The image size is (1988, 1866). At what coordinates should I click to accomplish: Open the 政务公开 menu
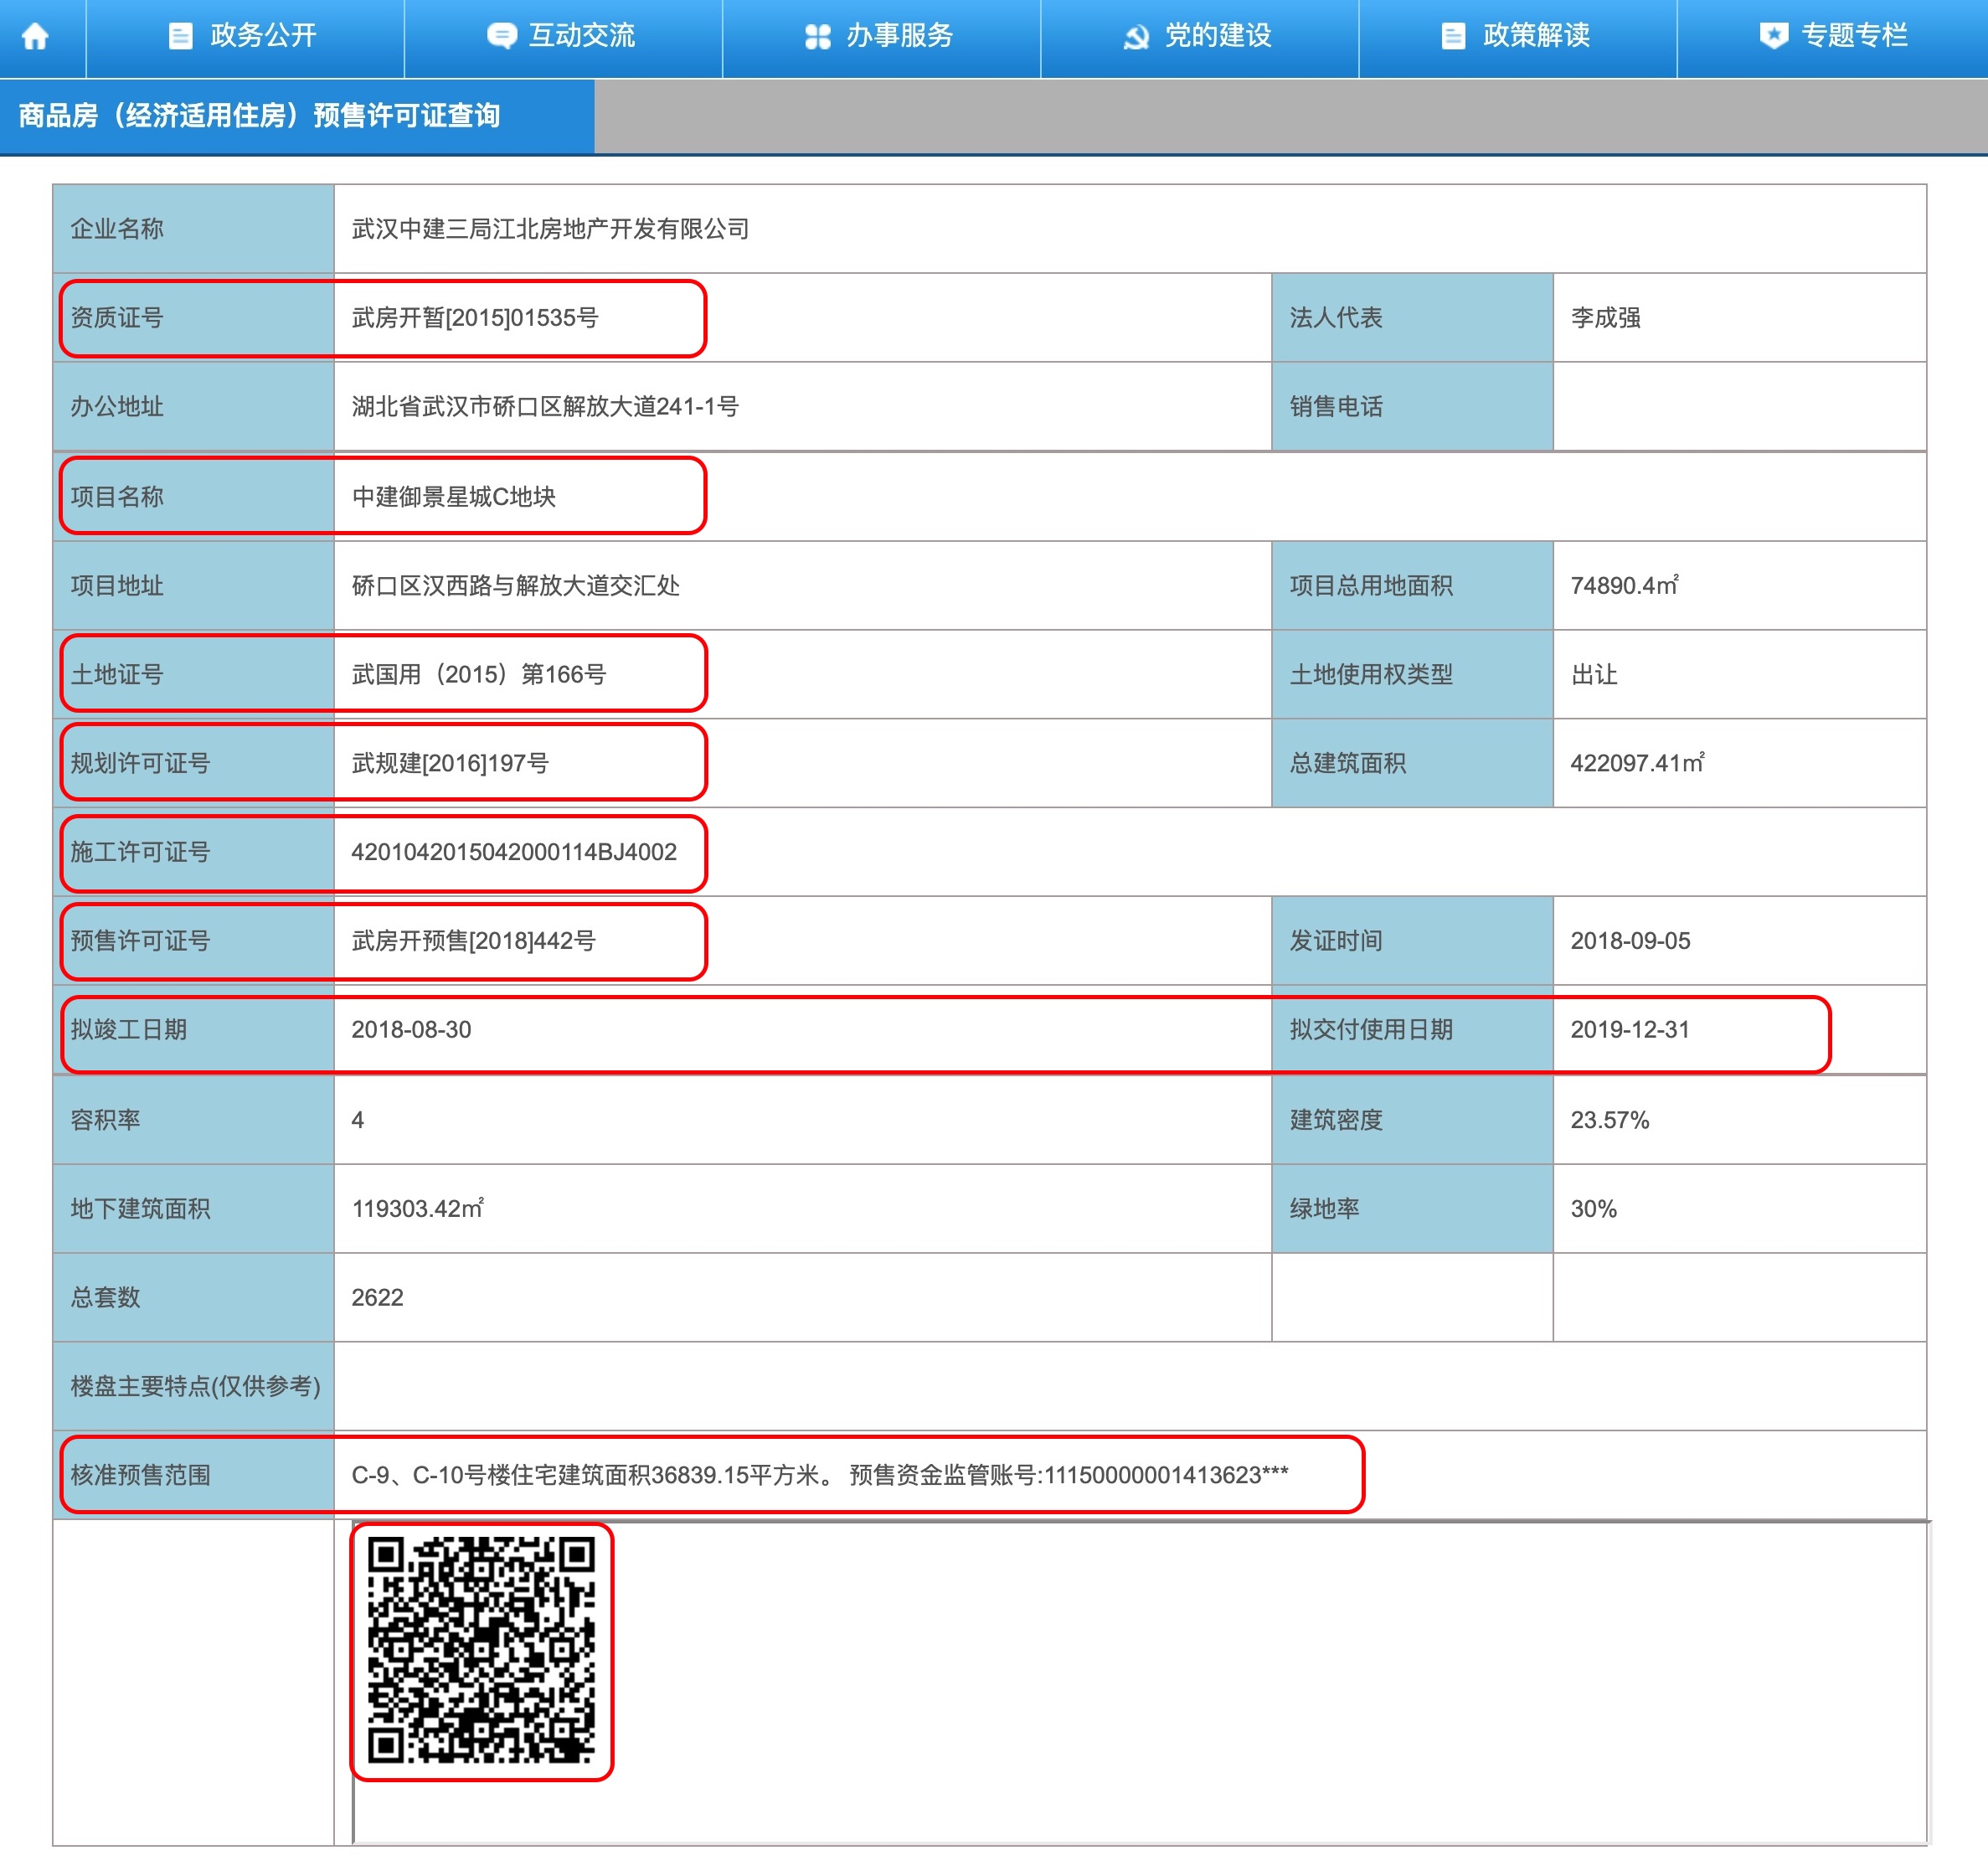[x=263, y=37]
